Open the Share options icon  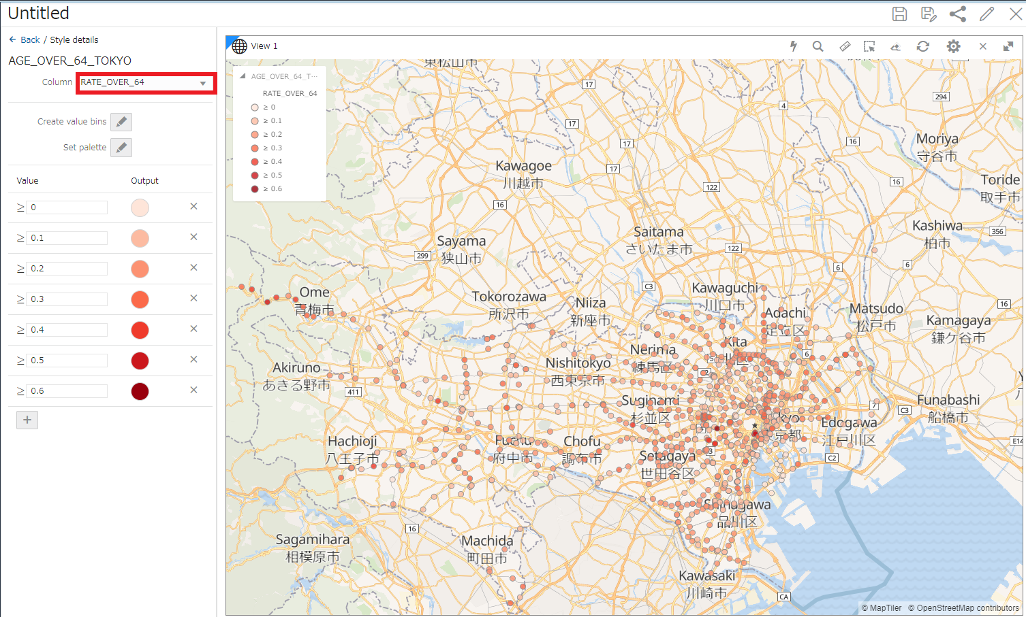(x=957, y=14)
